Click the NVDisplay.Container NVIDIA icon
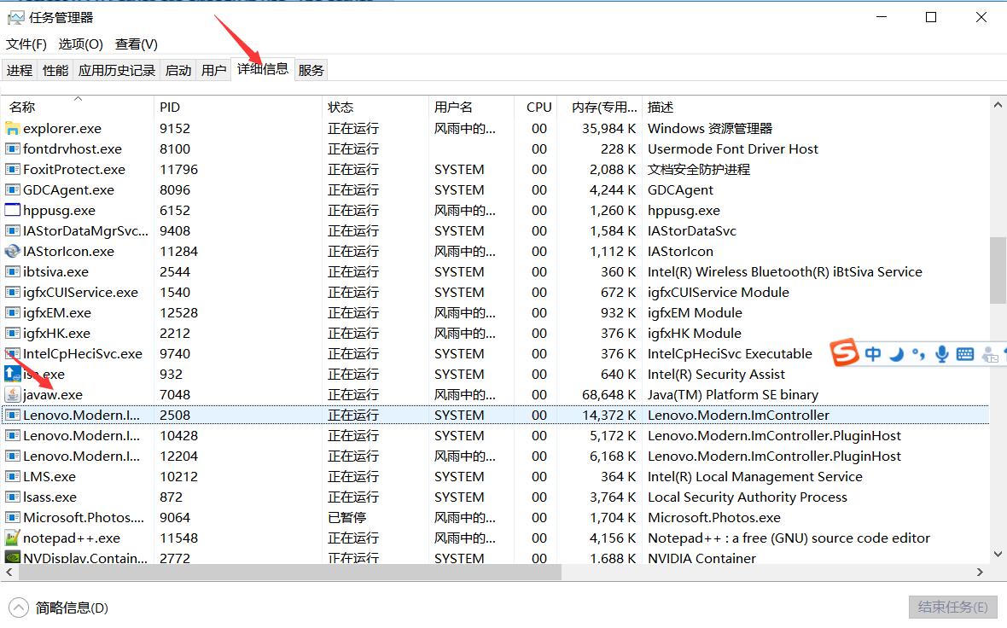The height and width of the screenshot is (628, 1007). (12, 557)
